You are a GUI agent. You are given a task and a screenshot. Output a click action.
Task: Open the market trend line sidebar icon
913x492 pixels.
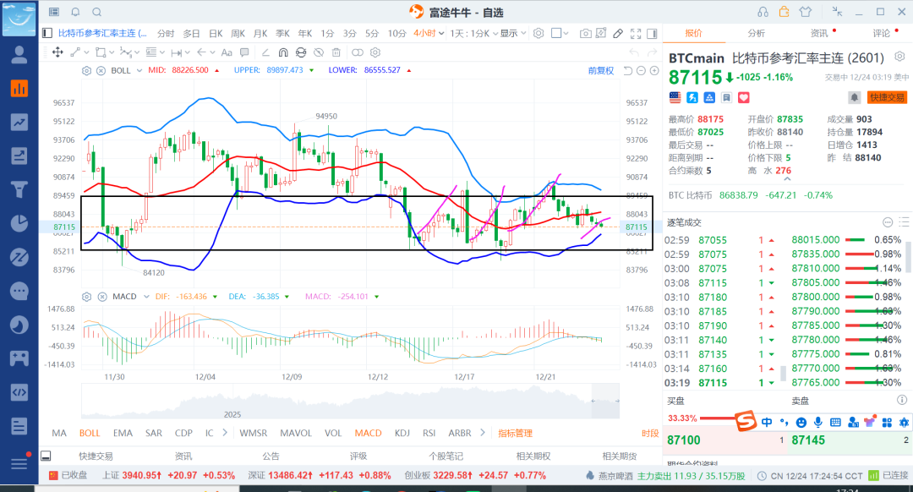19,122
